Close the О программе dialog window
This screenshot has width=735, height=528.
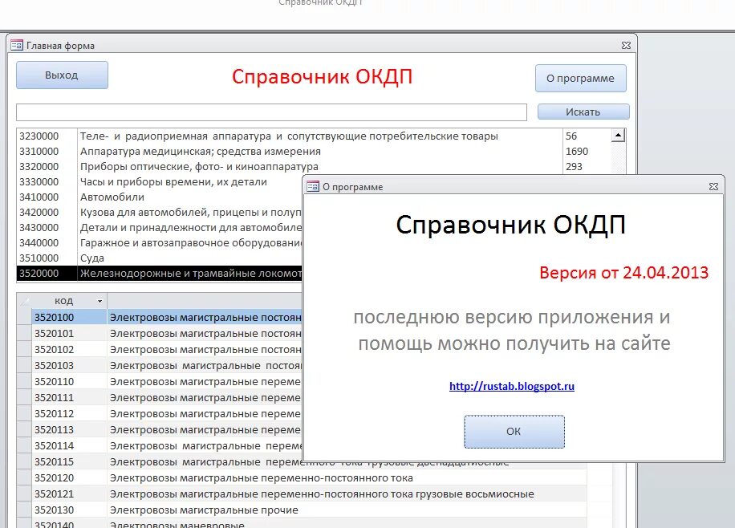[713, 187]
